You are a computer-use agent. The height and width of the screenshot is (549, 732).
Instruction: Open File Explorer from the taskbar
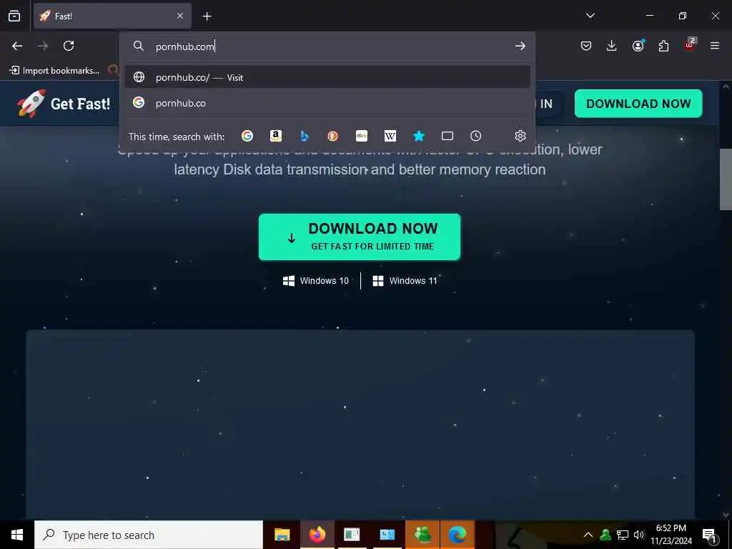tap(282, 535)
